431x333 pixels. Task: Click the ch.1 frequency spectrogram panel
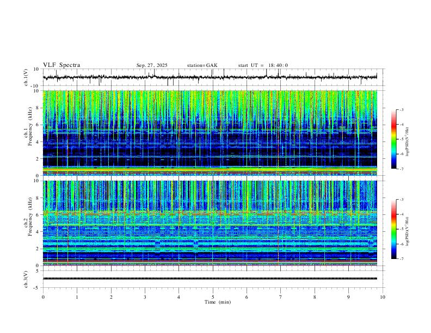[210, 133]
